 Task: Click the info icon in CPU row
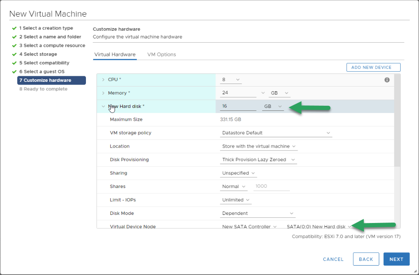(387, 80)
